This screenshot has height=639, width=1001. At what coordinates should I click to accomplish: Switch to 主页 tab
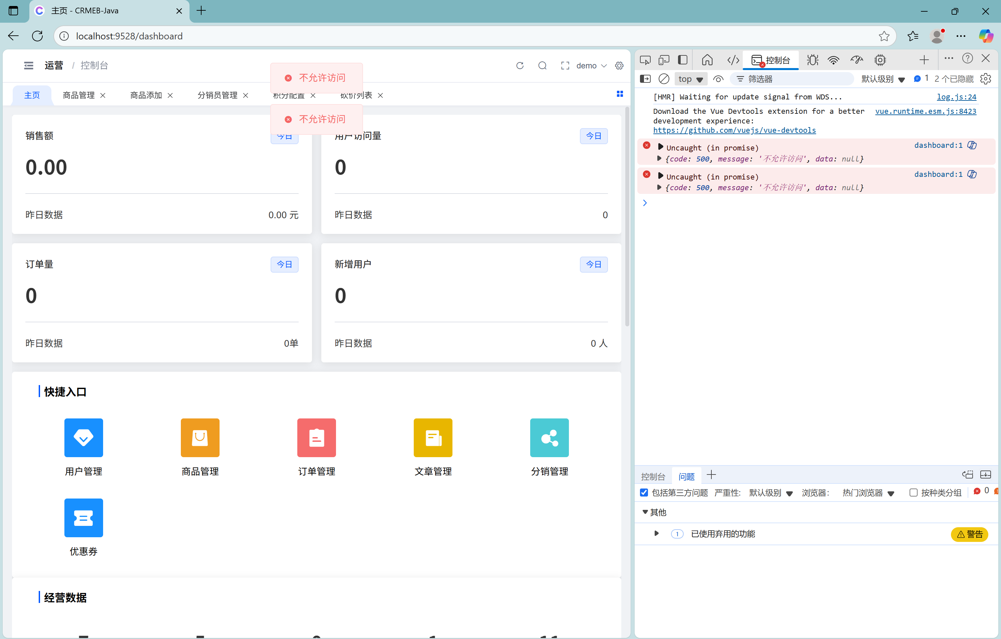point(32,95)
